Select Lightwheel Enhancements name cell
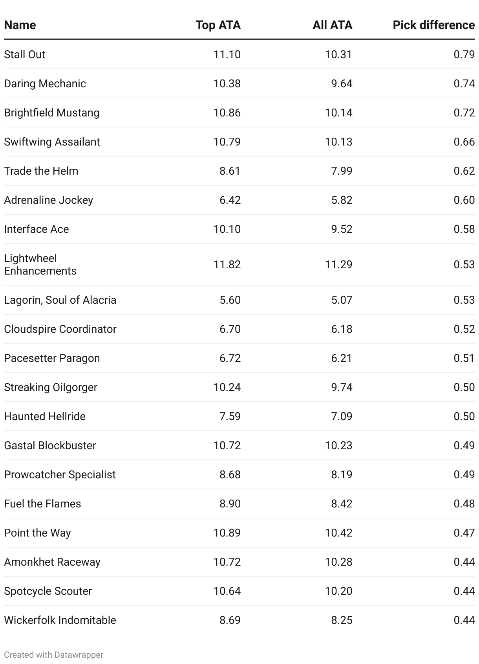The width and height of the screenshot is (479, 664). coord(40,264)
